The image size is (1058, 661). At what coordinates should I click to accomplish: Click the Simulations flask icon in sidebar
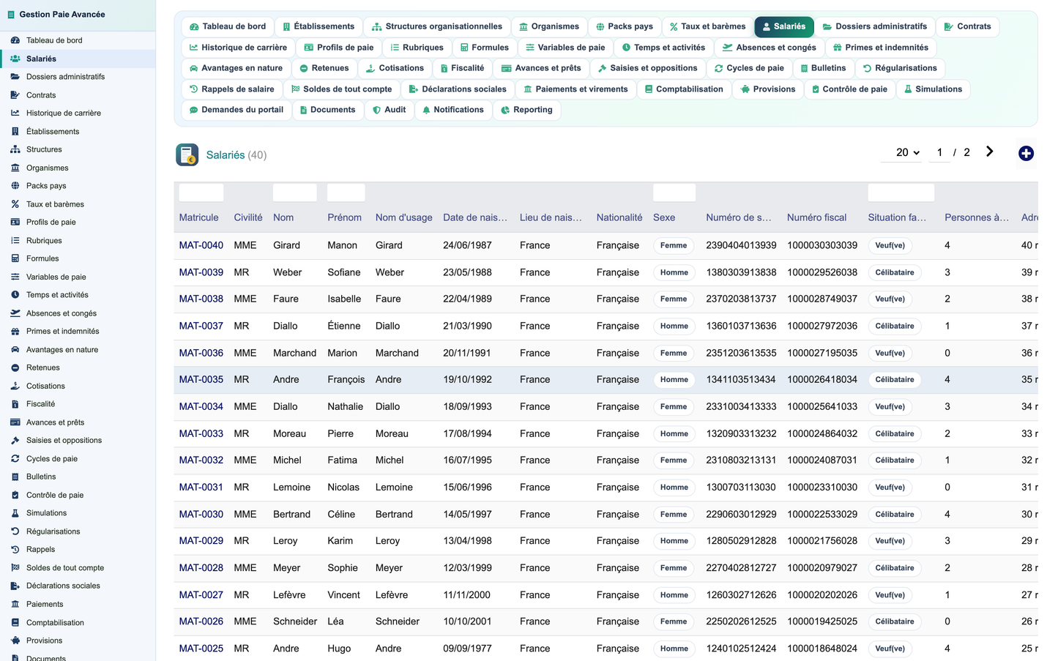[x=15, y=513]
